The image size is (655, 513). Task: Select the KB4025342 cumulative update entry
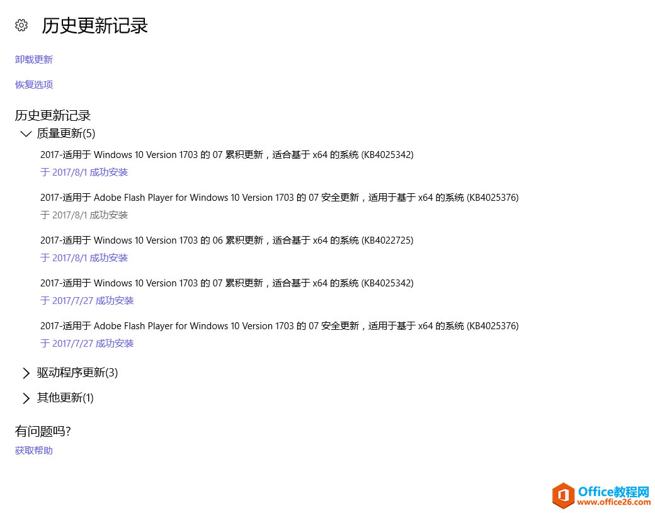[227, 154]
